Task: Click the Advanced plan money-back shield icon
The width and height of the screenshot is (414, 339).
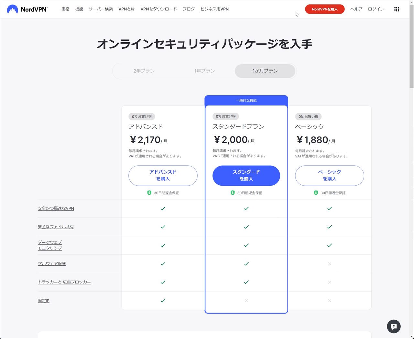Action: click(149, 193)
